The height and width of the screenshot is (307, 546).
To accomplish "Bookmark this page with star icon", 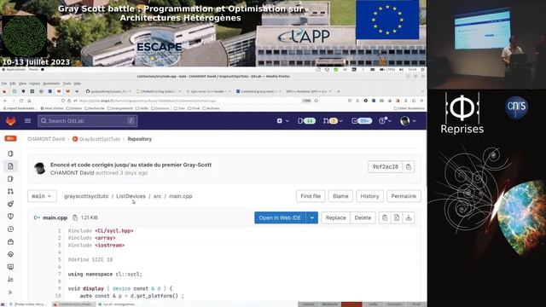I will [317, 101].
